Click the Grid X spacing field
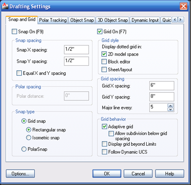Image resolution: width=191 pixels, height=185 pixels. [x=162, y=86]
